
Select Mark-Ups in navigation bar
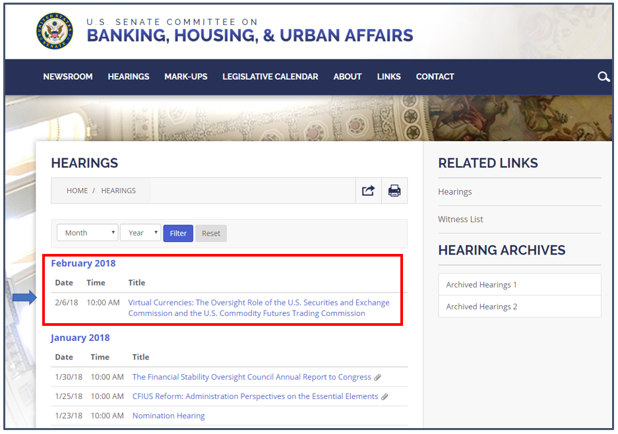click(x=185, y=77)
